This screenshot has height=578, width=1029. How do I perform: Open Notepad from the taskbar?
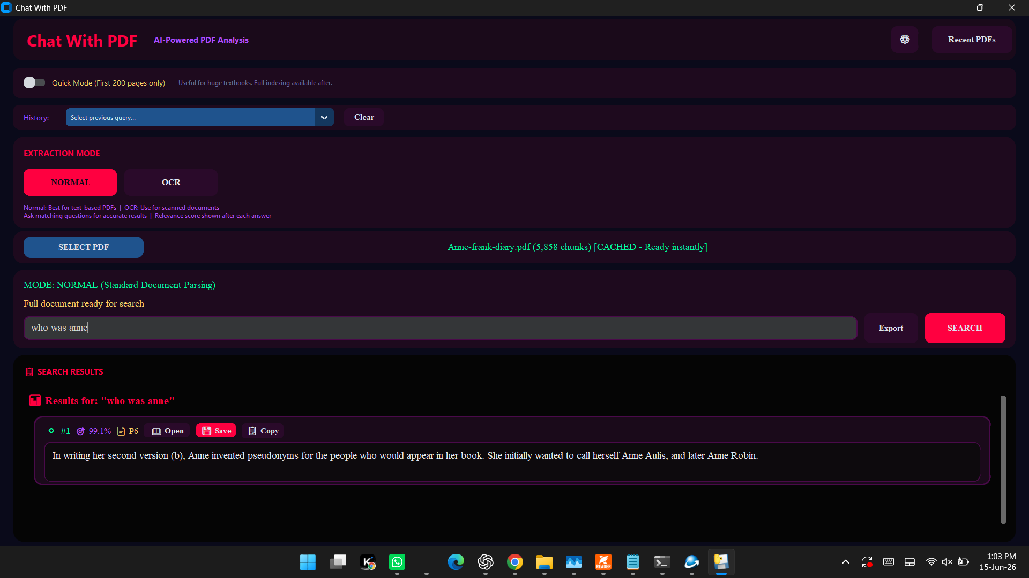click(633, 562)
